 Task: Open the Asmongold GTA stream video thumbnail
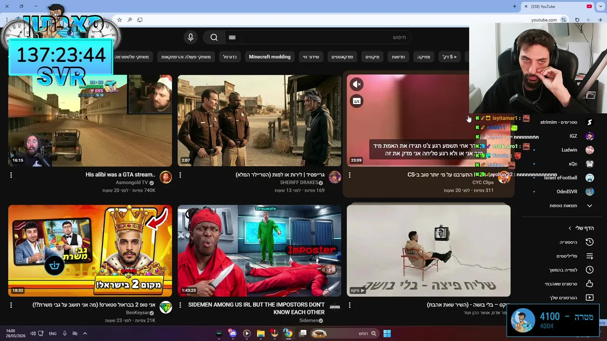pos(90,120)
